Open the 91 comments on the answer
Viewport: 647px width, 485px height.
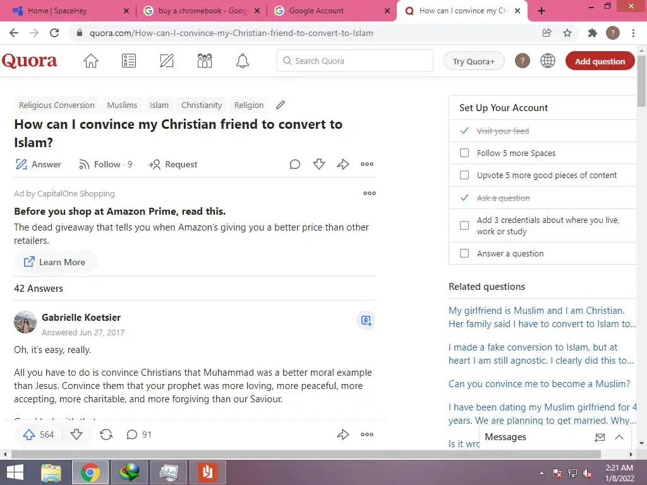138,434
